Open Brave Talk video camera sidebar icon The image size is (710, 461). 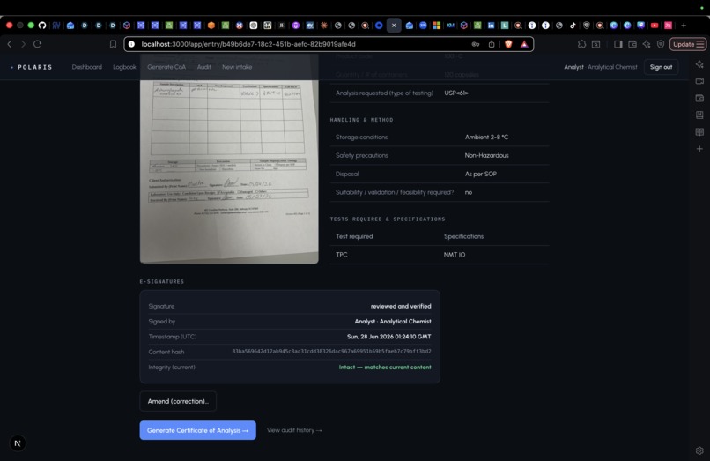pyautogui.click(x=699, y=81)
